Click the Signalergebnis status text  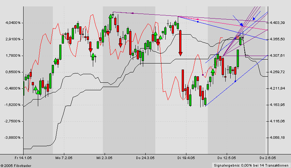[251, 165]
